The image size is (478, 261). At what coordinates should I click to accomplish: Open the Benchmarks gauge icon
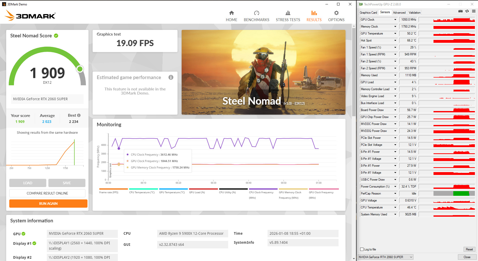tap(256, 13)
